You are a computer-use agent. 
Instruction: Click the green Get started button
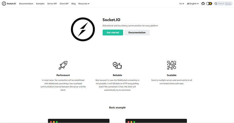(113, 32)
